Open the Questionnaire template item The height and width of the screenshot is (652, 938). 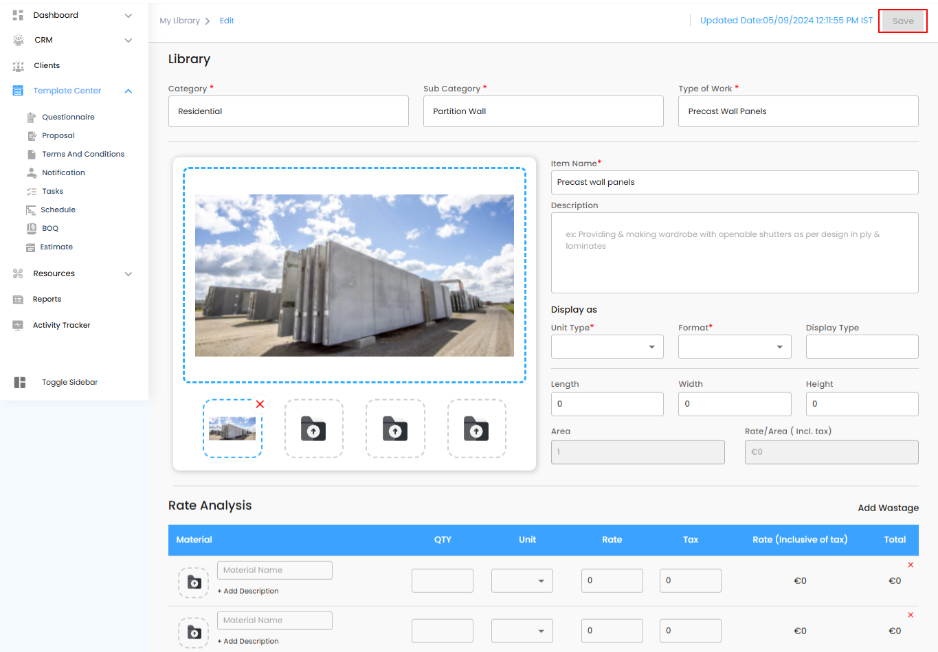tap(68, 117)
